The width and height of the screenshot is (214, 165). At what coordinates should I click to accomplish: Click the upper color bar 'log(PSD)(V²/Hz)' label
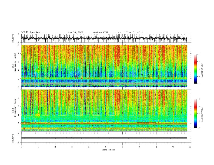click(202, 70)
